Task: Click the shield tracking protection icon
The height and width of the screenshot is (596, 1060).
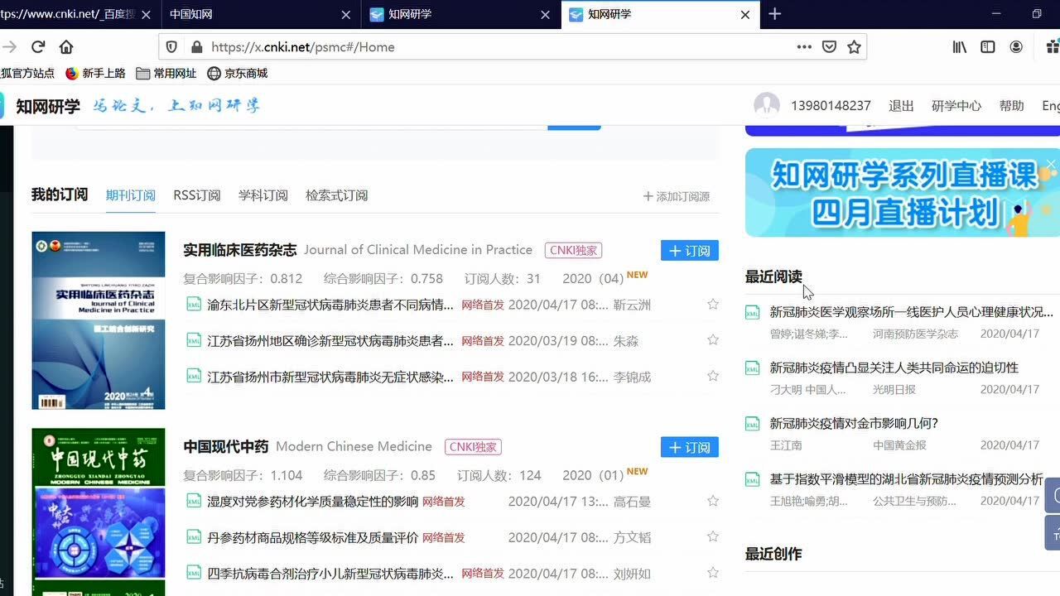Action: (172, 47)
